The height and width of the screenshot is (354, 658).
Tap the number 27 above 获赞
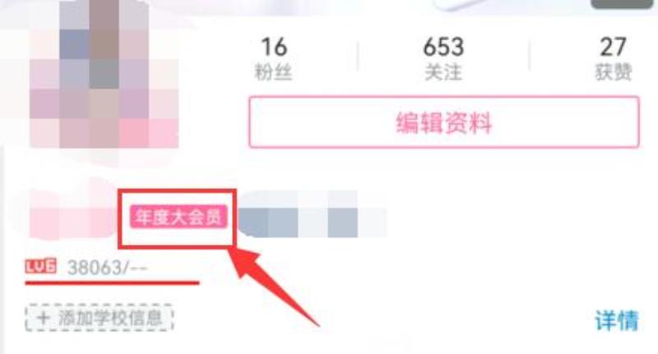pos(613,47)
